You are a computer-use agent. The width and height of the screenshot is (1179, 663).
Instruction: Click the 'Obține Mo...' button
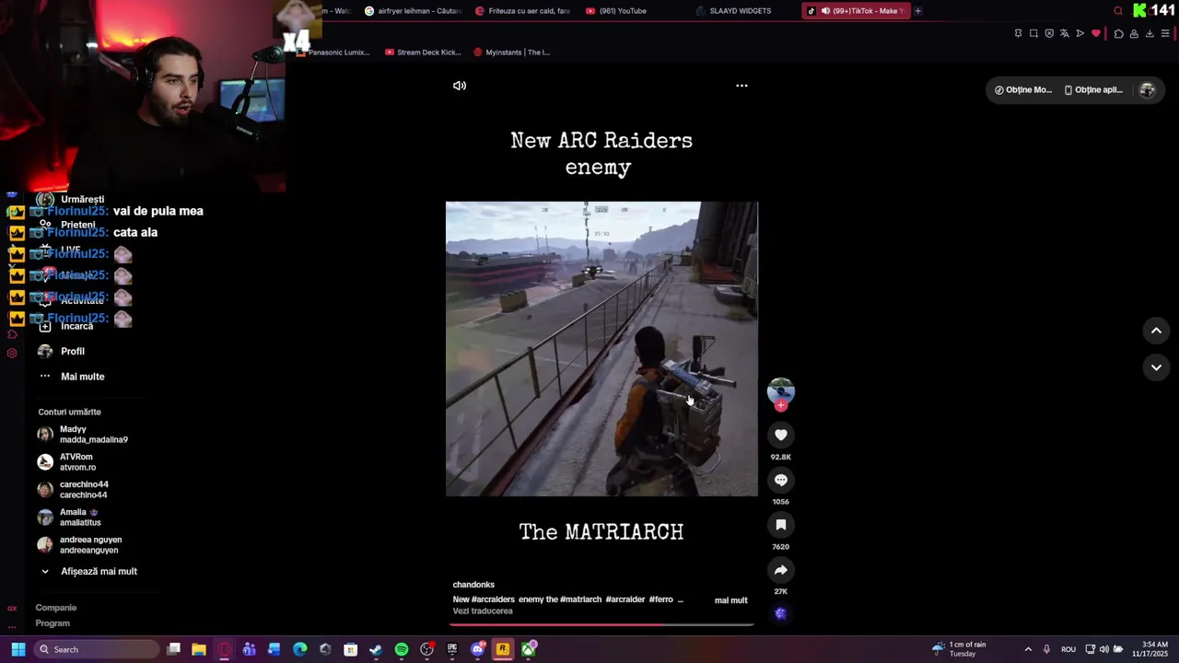point(1023,90)
